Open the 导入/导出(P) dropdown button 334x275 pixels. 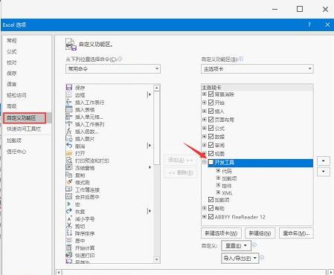coord(240,258)
